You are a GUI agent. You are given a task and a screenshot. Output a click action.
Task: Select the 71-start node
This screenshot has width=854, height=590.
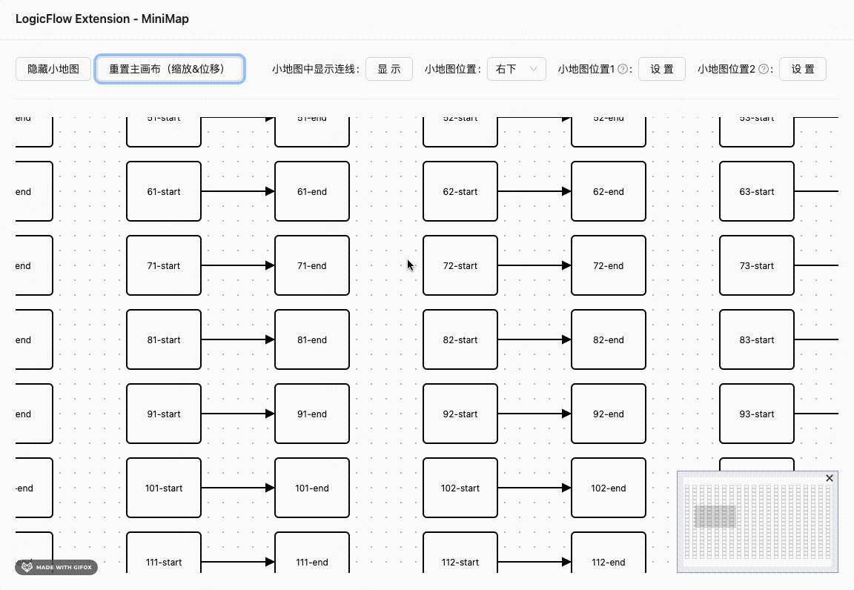tap(164, 265)
